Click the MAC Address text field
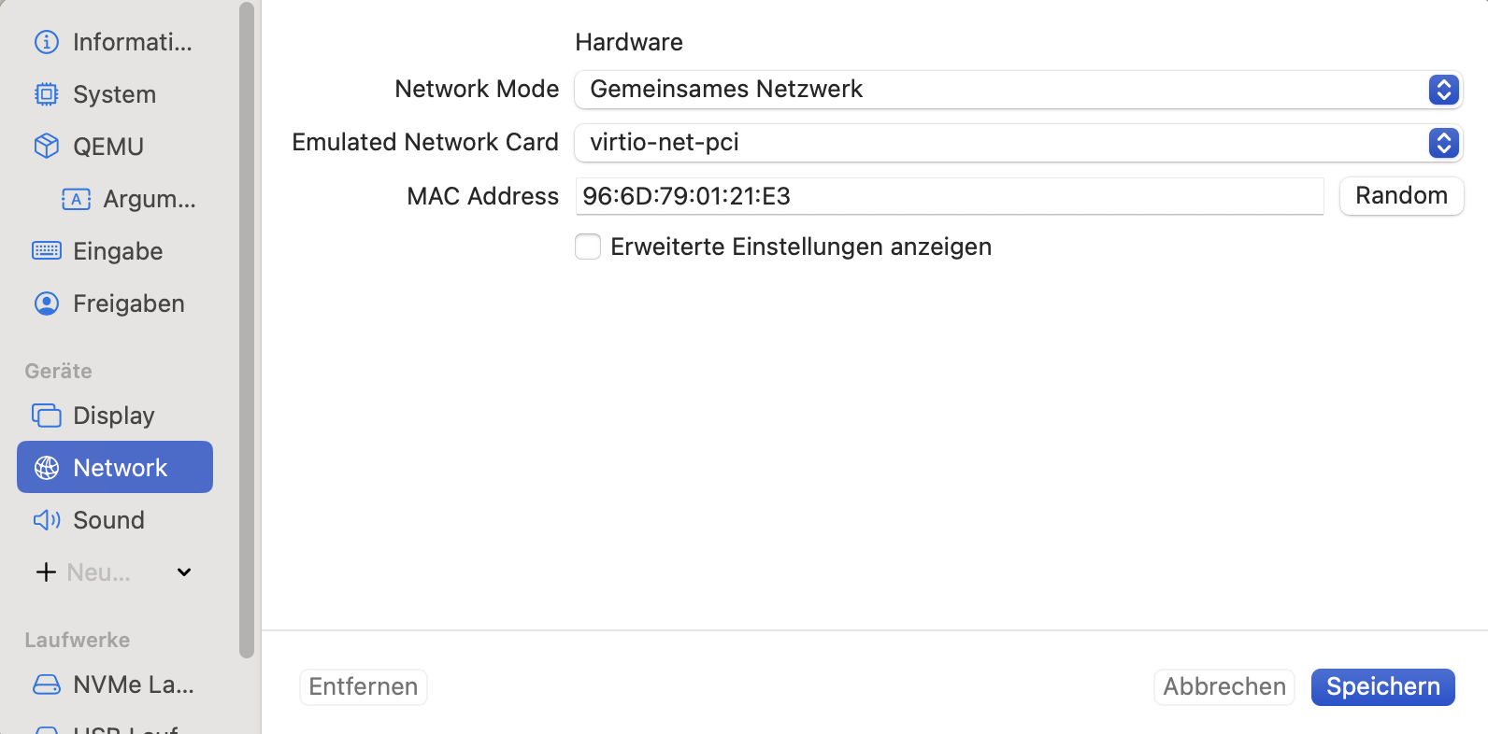 [x=949, y=196]
